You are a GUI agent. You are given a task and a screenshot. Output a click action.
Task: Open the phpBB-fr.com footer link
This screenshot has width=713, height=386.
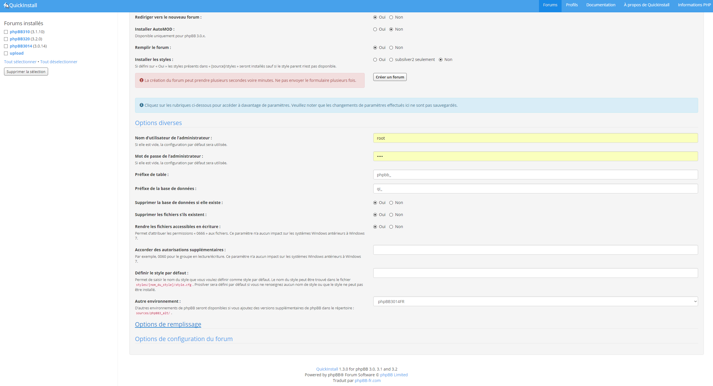pos(368,381)
